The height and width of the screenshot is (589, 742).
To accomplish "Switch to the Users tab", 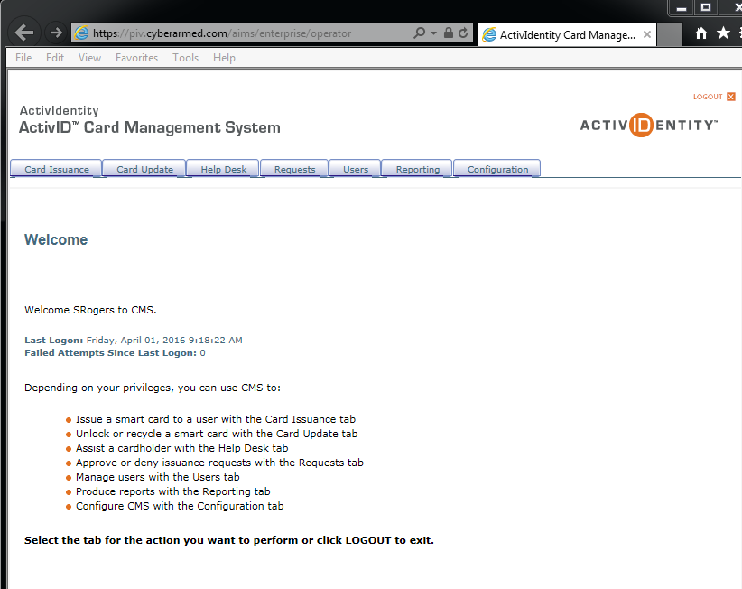I will point(356,169).
